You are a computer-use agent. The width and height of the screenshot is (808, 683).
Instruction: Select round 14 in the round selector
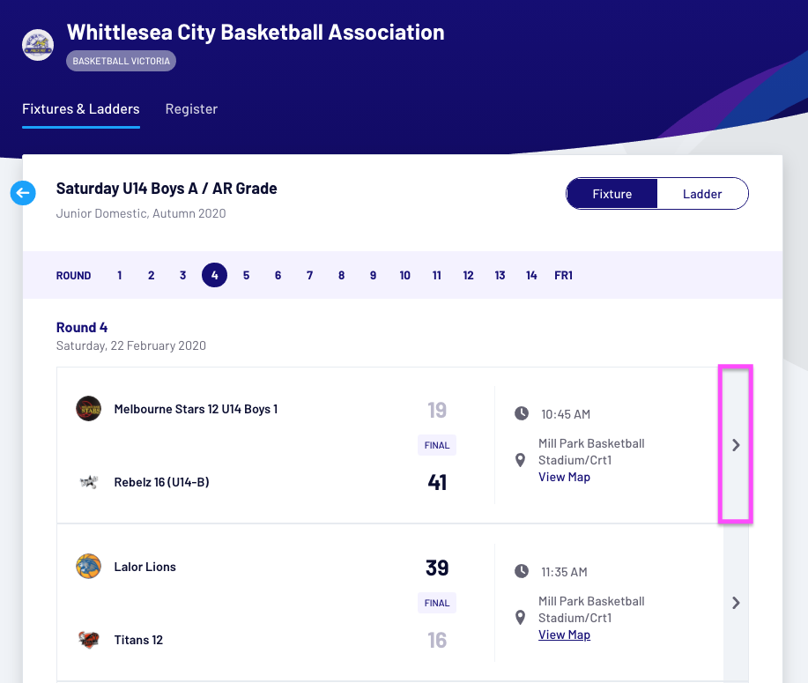click(x=531, y=276)
